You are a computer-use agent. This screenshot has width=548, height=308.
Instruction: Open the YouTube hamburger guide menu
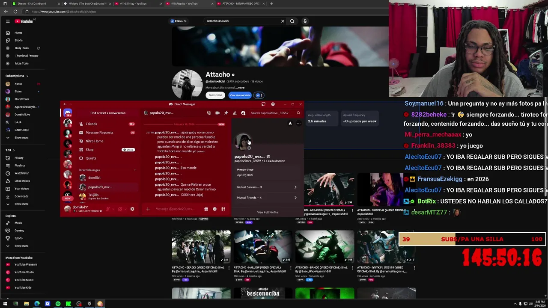[x=8, y=21]
